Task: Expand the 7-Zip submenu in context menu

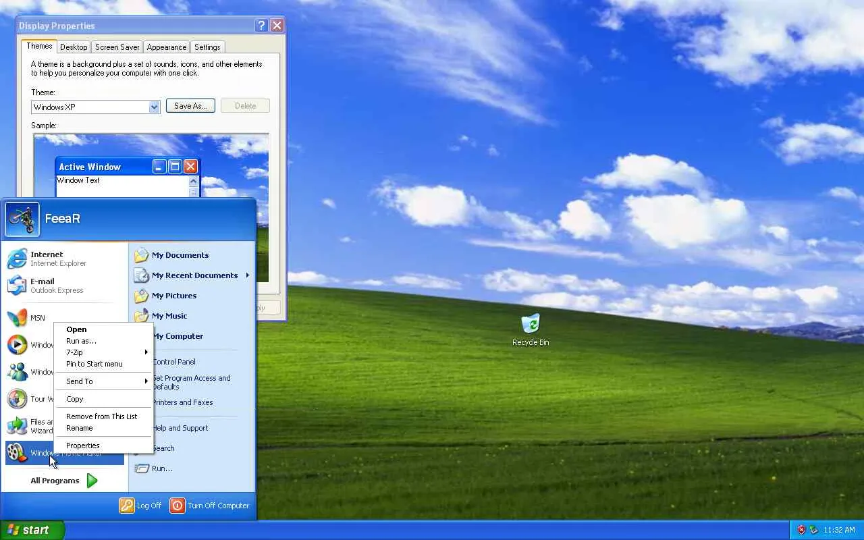Action: point(103,352)
